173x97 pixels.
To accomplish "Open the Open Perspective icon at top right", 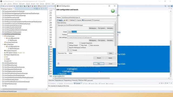I will point(169,6).
